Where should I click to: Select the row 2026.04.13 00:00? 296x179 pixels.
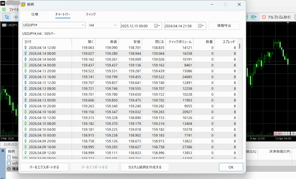[x=130, y=100]
